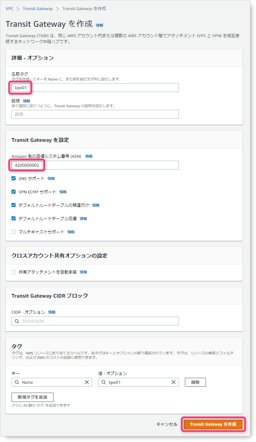Viewport: 256px width, 442px height.
Task: Enable 共有アタッチメントを自動承諾 checkbox
Action: tap(13, 272)
